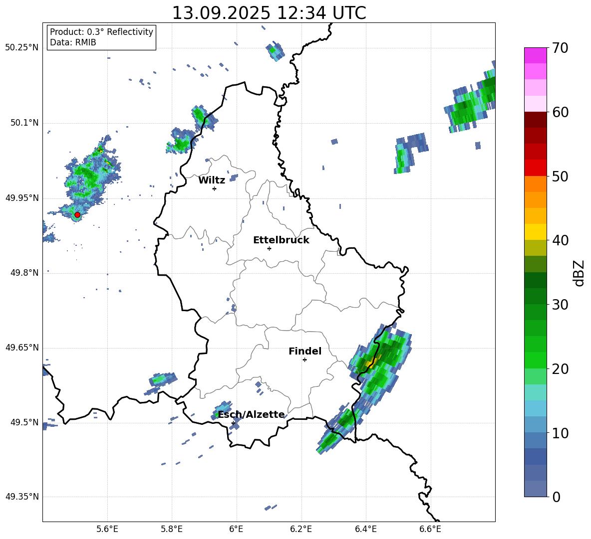Click the dBZ colorbar axis label
Viewport: 591px width, 539px height.
coord(579,273)
